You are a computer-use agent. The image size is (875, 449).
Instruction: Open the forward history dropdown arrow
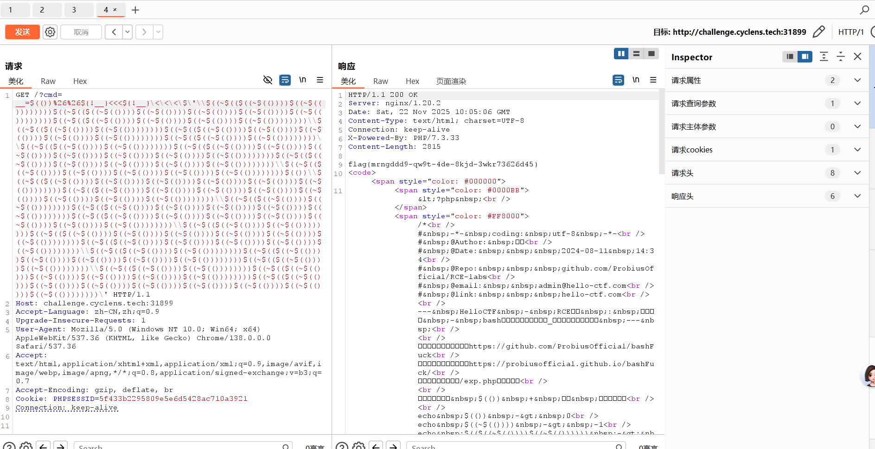tap(158, 32)
